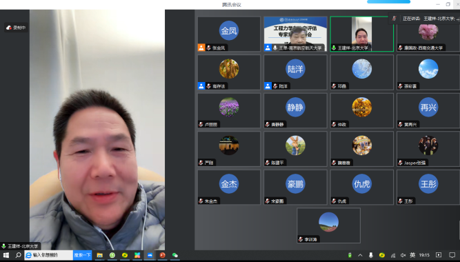Click the 录制中 cloud recording indicator
Screen dimensions: 460x262
click(x=16, y=28)
